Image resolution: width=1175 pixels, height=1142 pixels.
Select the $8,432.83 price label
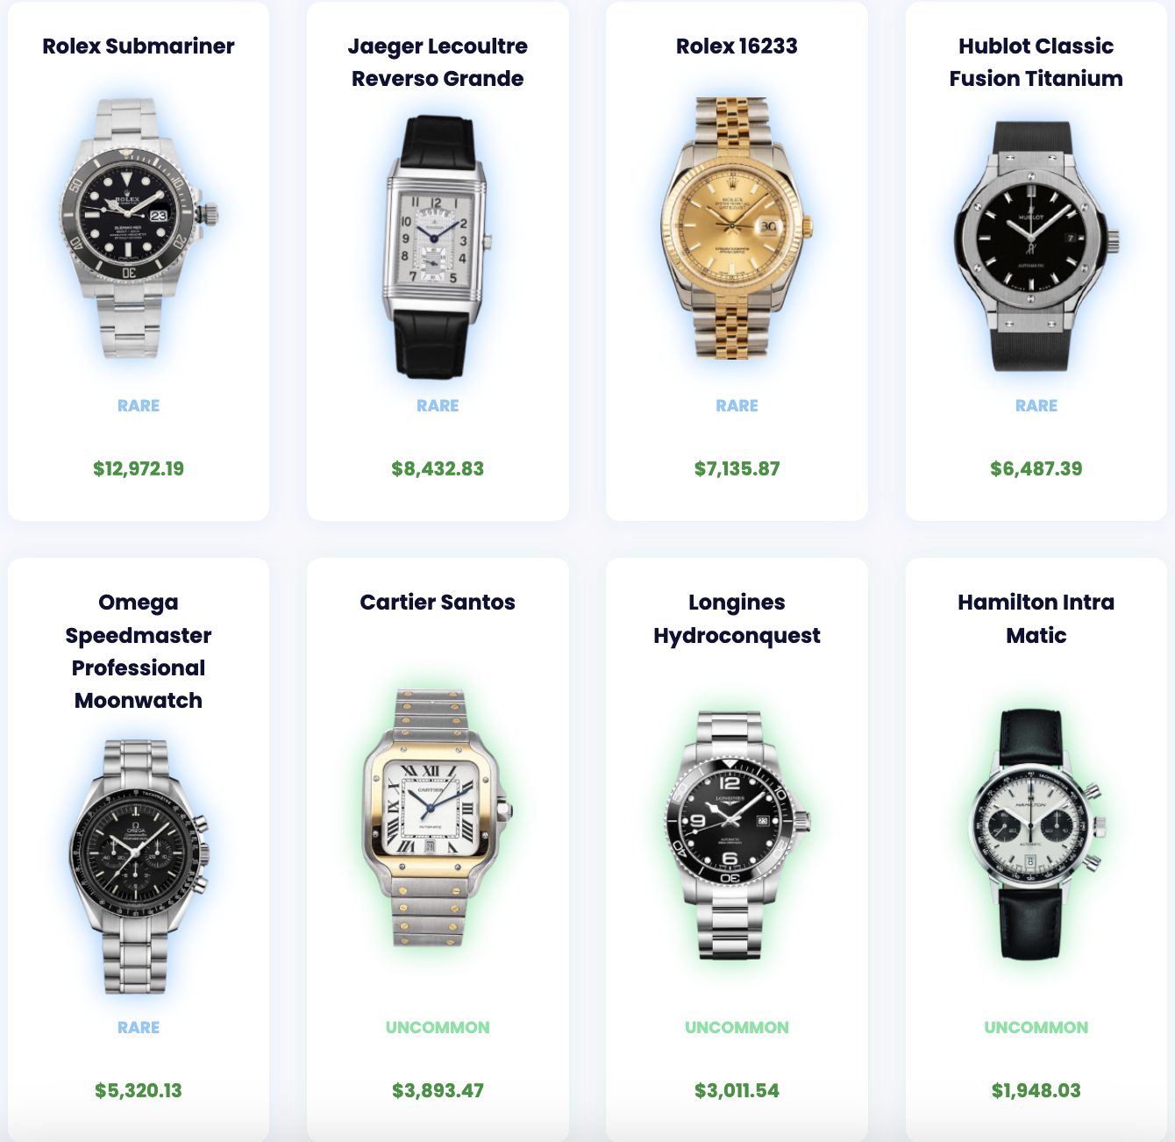438,468
